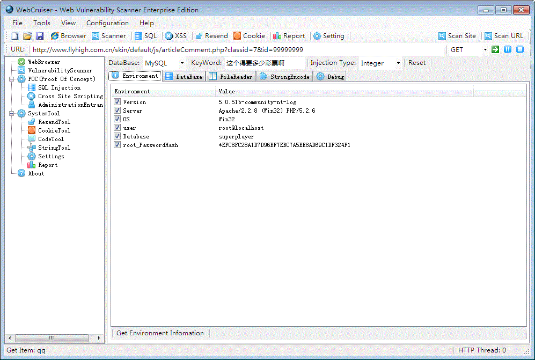535x360 pixels.
Task: Open the Cookie toolbar tool
Action: [249, 36]
